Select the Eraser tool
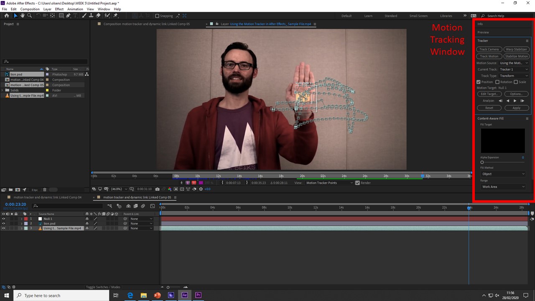 click(x=99, y=15)
